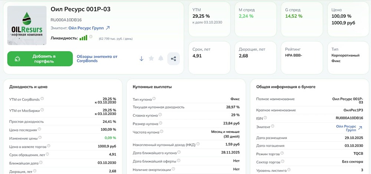The height and width of the screenshot is (174, 371).
Task: Open help icon next to Режим торгов
Action: coord(282,154)
